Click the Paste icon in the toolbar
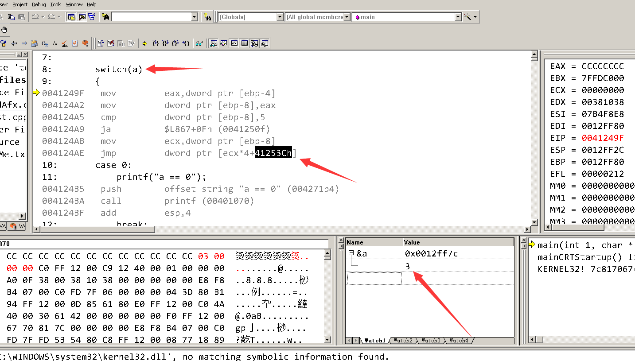Screen dimensions: 635x361 (x=21, y=17)
